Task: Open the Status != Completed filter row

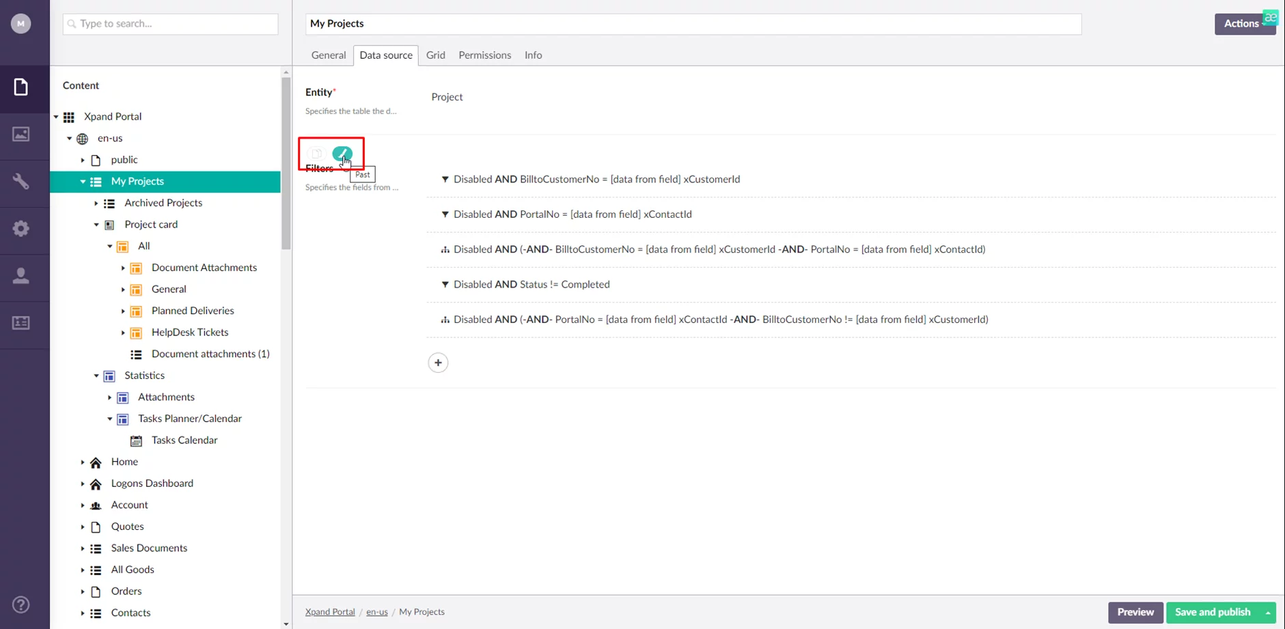Action: [x=531, y=285]
